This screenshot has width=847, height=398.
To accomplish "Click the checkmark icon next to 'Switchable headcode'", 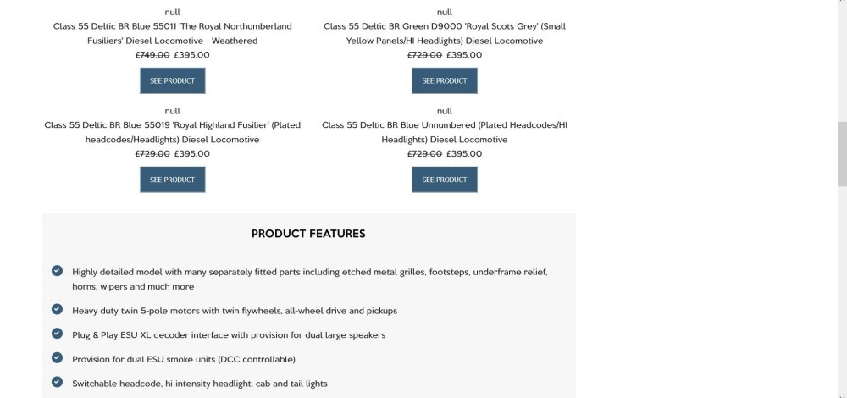I will click(x=57, y=382).
